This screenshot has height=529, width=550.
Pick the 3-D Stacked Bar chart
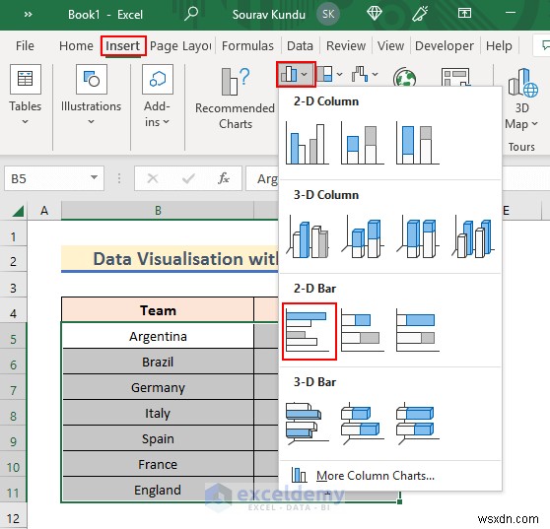[x=363, y=424]
